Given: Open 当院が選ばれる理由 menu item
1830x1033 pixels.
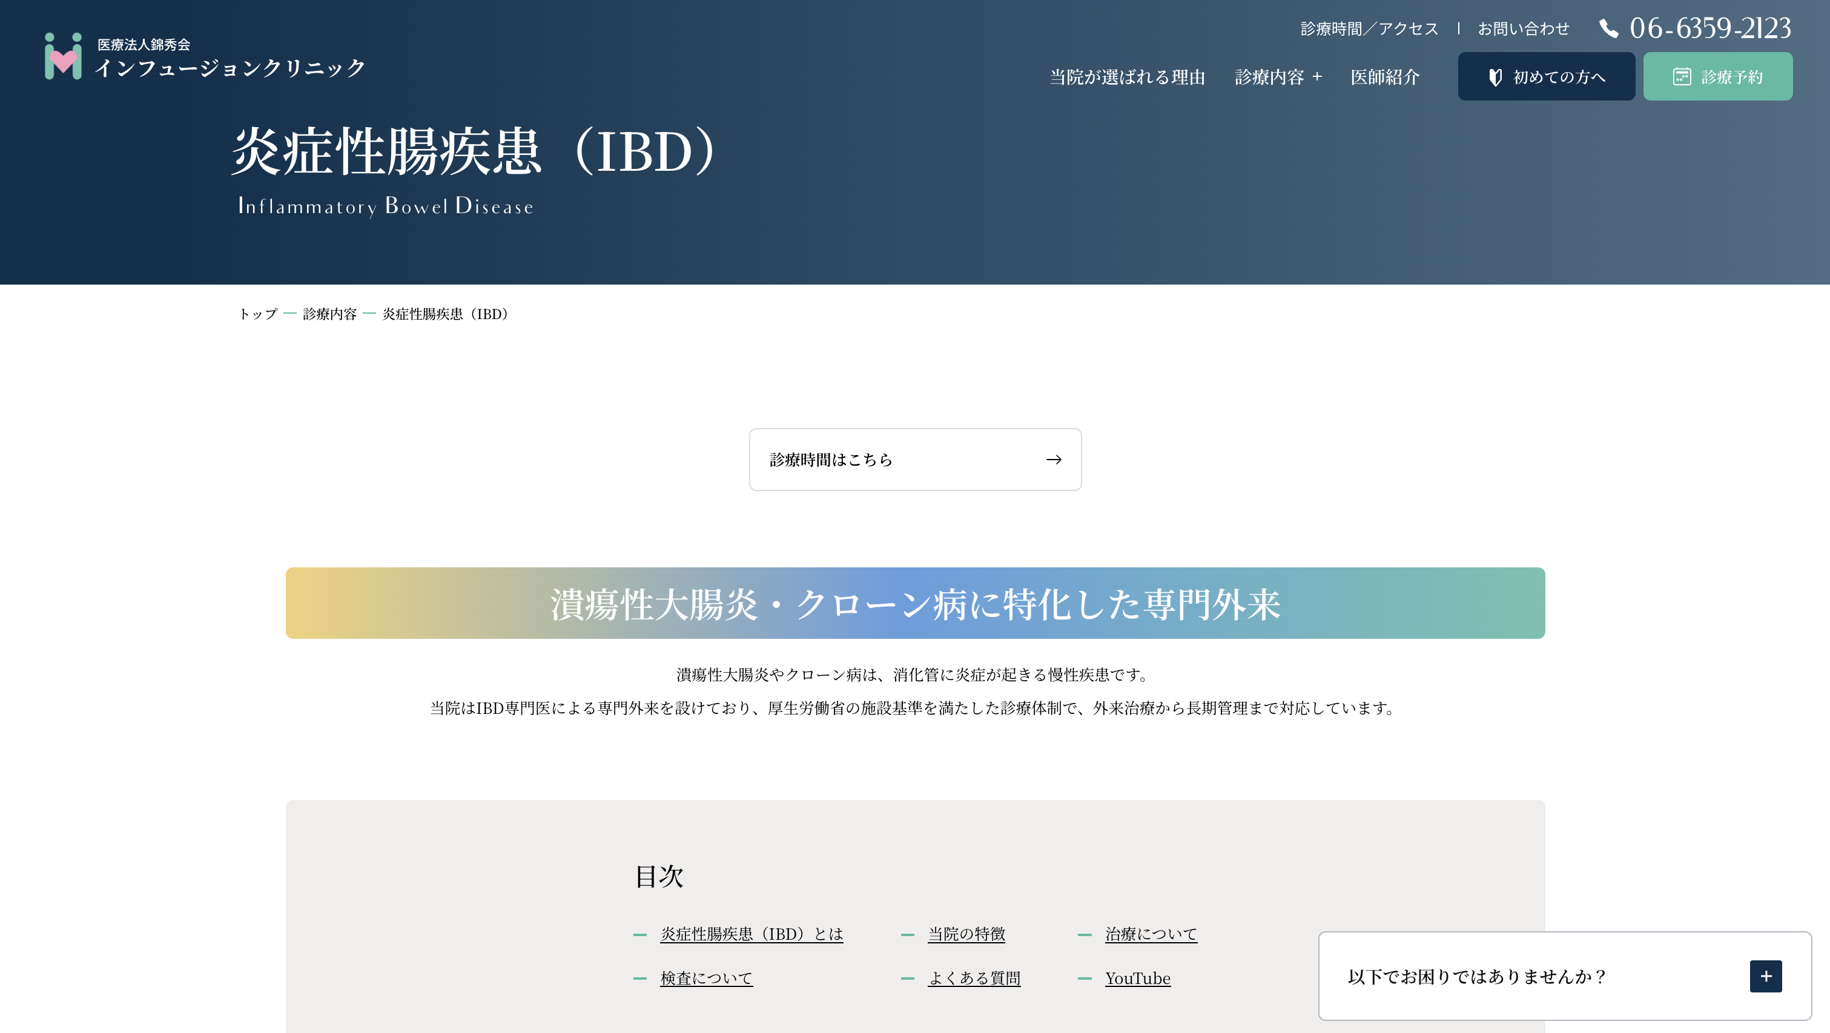Looking at the screenshot, I should pos(1128,77).
